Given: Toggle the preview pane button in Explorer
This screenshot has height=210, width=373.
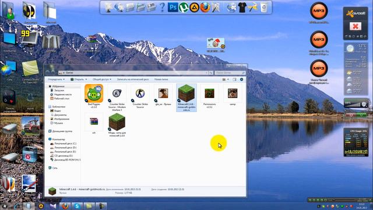Looking at the screenshot, I should pos(234,79).
